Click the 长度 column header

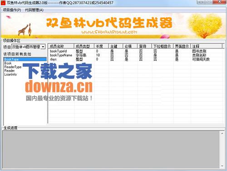(x=101, y=46)
